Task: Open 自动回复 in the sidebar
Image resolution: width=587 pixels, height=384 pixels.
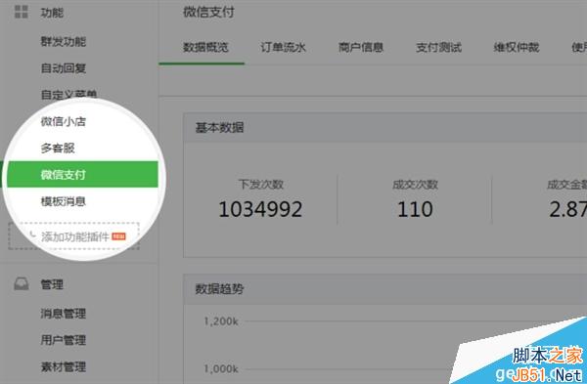Action: 64,68
